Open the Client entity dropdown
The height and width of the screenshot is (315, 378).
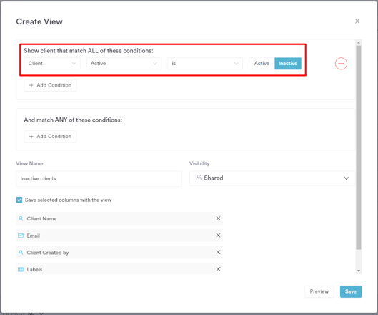click(52, 64)
